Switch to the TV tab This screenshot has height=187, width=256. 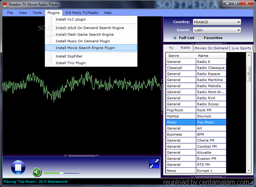coord(171,48)
